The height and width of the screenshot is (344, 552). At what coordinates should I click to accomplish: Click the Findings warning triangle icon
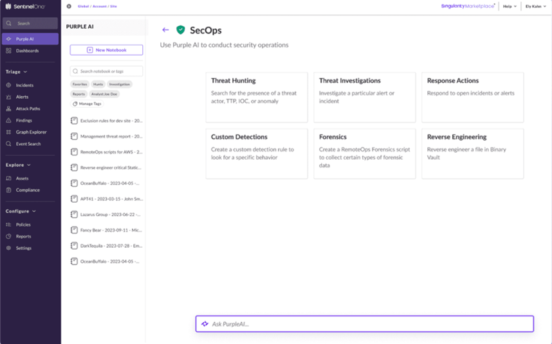tap(9, 121)
